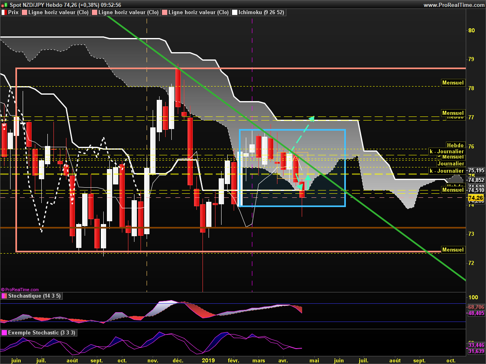Click the Exemple Stochastic color swatch
The image size is (486, 364).
(x=4, y=333)
